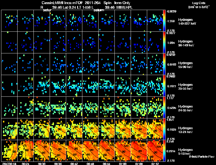The height and width of the screenshot is (165, 216).
Task: Select the 'Lat 0.24' header value
Action: (x=69, y=7)
